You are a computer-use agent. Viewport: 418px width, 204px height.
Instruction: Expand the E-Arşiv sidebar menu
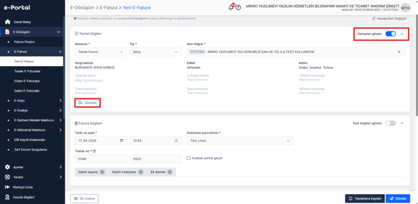60,101
